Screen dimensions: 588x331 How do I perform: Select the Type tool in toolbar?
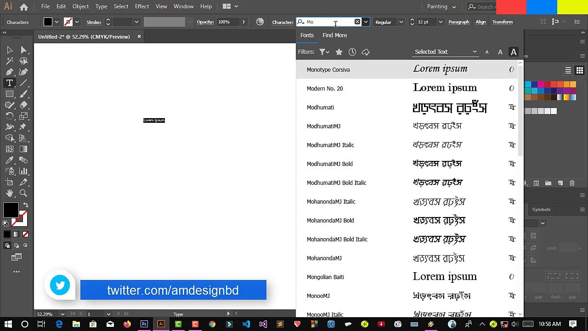(x=10, y=83)
